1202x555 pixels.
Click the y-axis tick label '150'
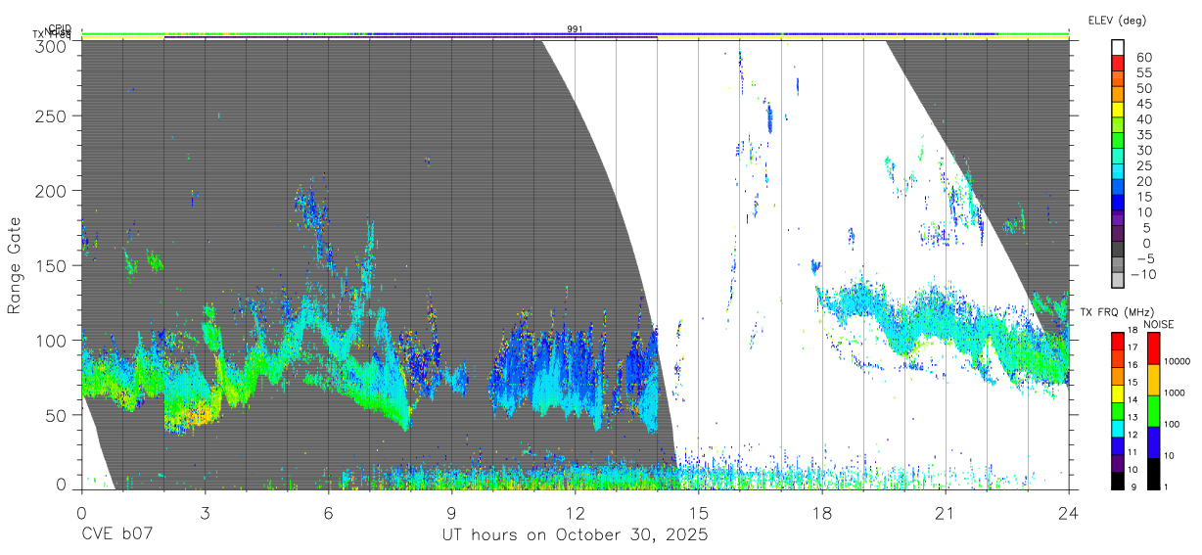51,265
